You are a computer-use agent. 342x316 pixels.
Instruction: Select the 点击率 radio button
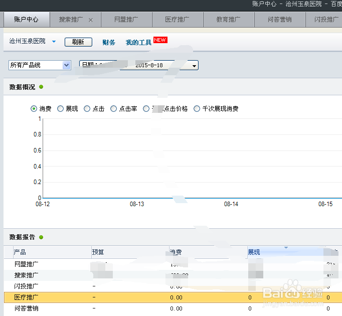click(113, 109)
